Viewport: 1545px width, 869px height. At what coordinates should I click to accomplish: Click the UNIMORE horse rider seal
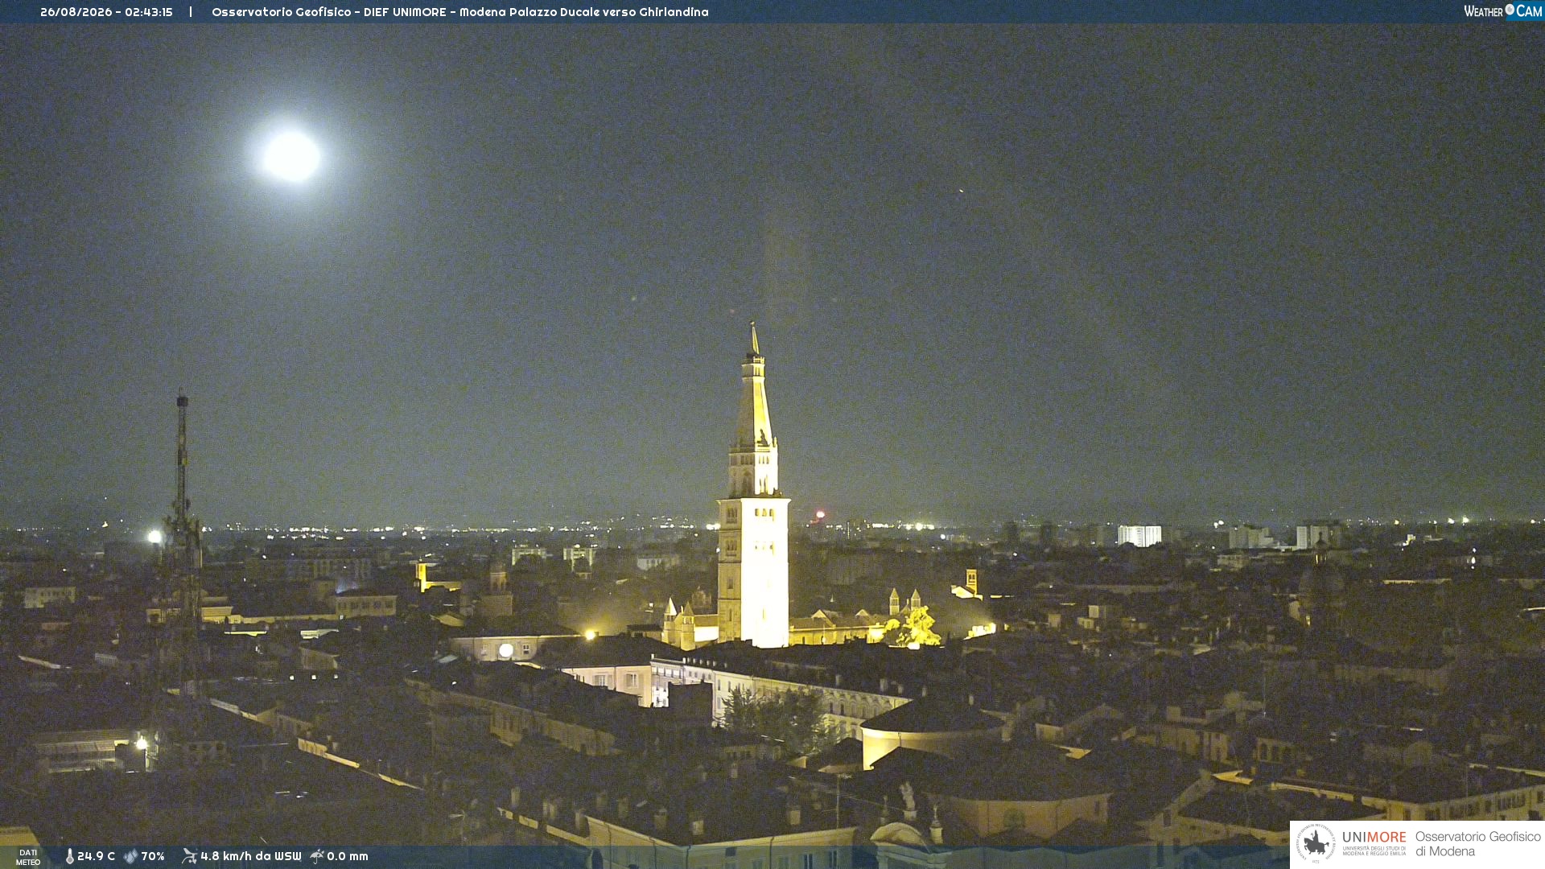click(x=1316, y=843)
